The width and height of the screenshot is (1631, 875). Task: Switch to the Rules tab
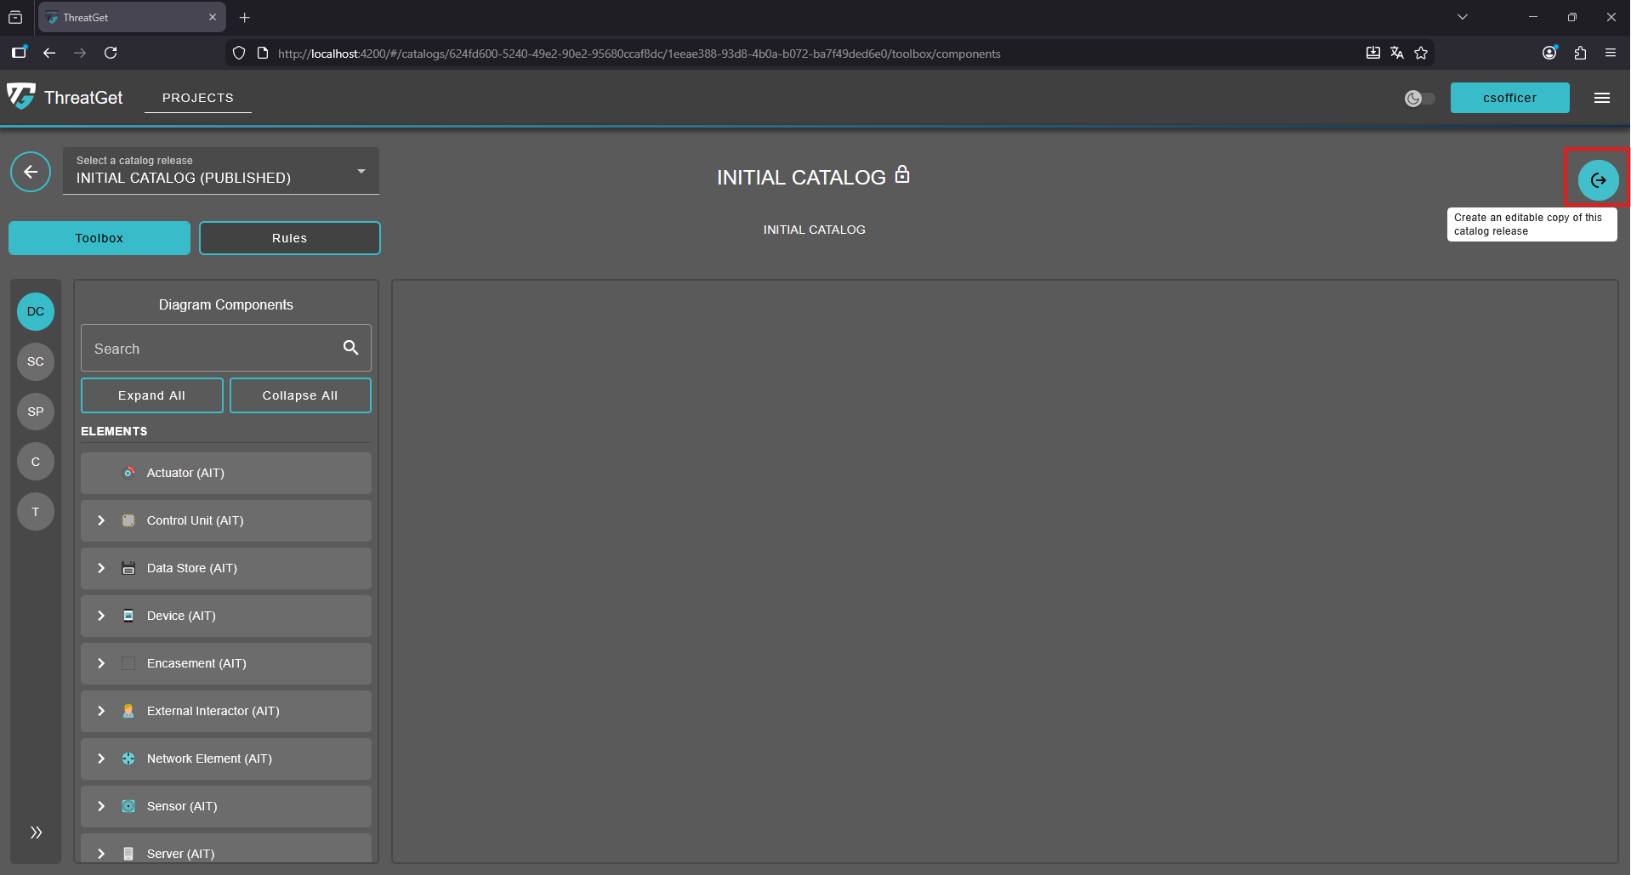point(289,238)
